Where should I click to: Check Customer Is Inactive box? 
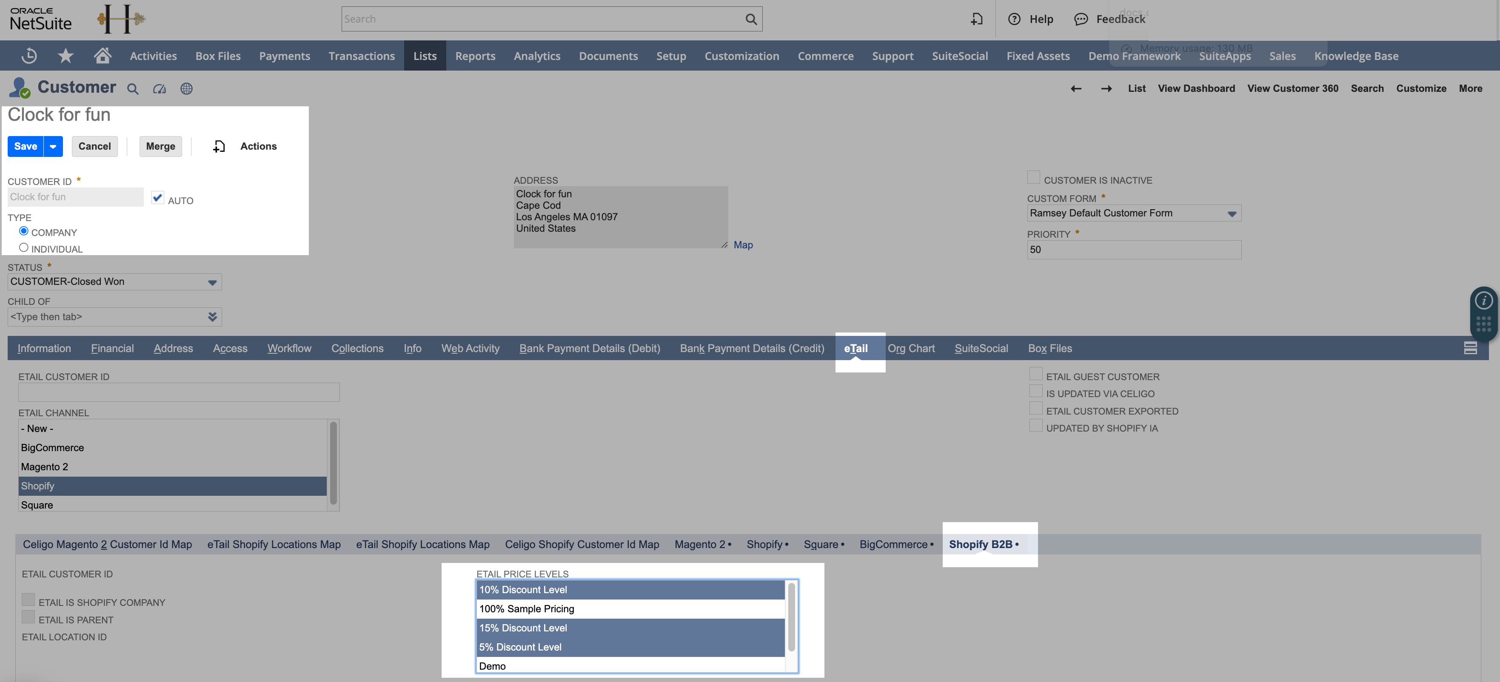pos(1034,177)
